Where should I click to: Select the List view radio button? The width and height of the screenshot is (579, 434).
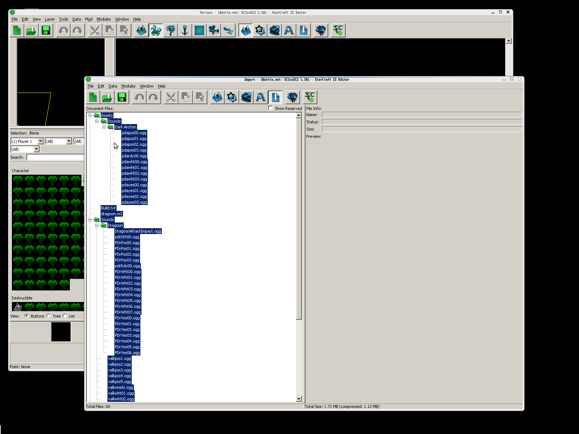pos(65,316)
